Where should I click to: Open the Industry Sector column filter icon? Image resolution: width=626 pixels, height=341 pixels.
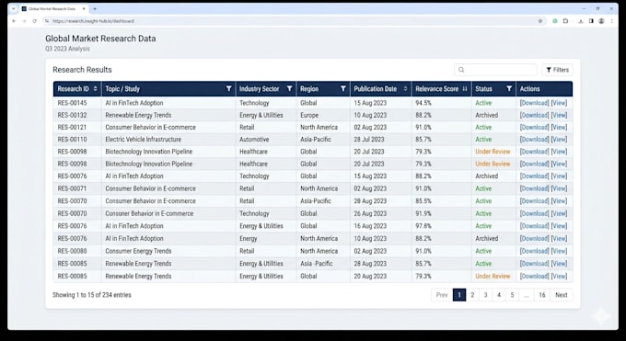pos(289,88)
